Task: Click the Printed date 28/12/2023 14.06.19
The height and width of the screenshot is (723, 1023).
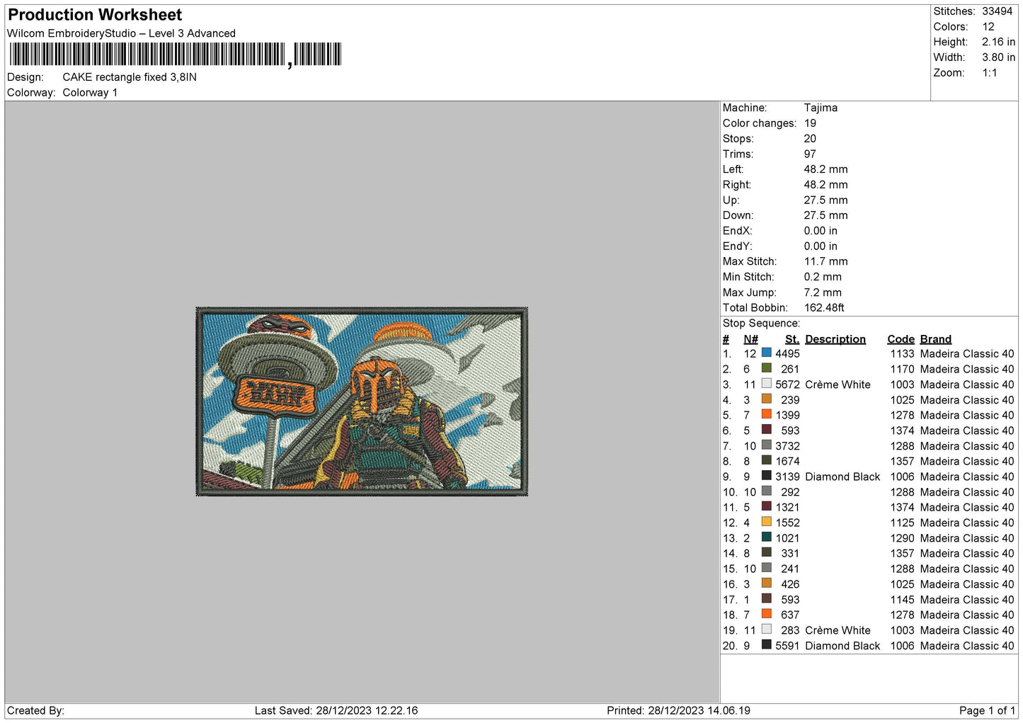Action: pos(699,710)
